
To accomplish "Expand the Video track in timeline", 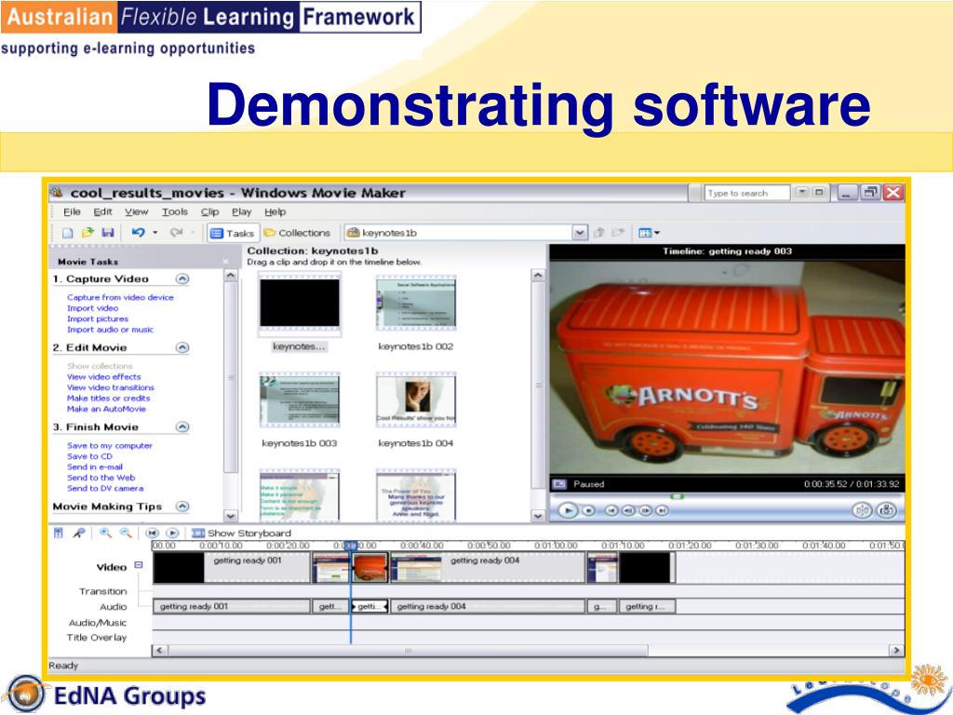I will pos(139,565).
